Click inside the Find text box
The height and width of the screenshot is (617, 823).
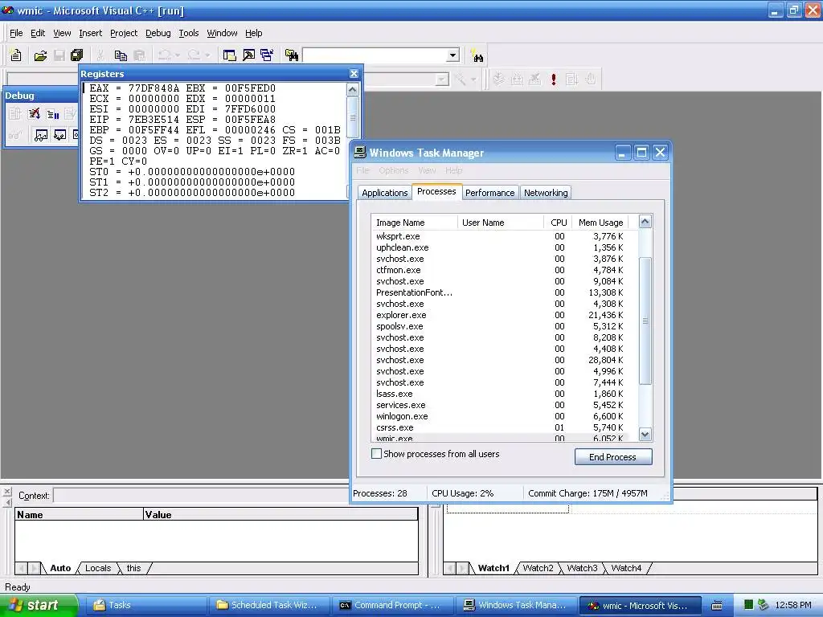[375, 55]
